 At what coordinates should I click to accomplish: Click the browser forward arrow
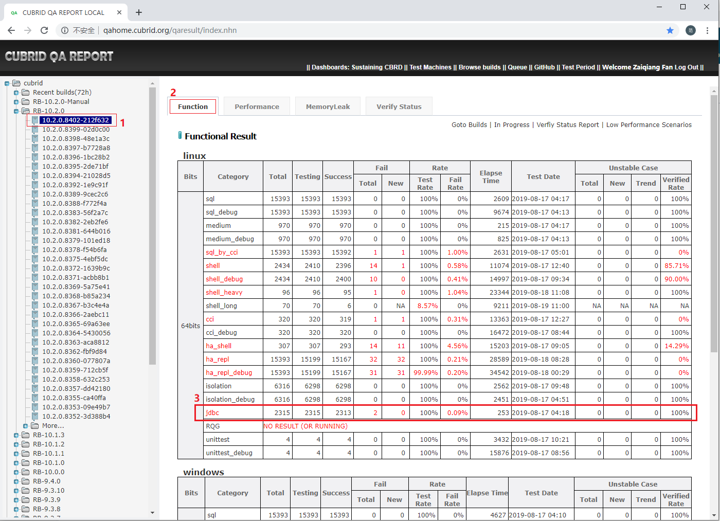(28, 30)
